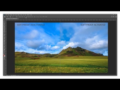Select the Eyedropper tool
Image resolution: width=120 pixels, height=90 pixels.
(x=4, y=29)
